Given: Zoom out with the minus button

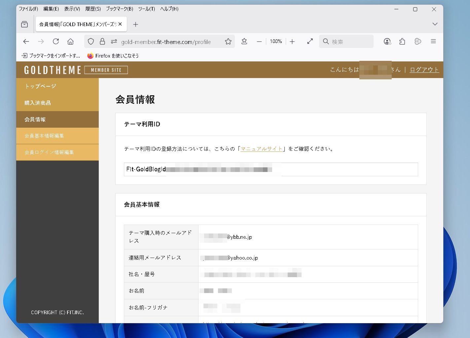Looking at the screenshot, I should pos(259,41).
